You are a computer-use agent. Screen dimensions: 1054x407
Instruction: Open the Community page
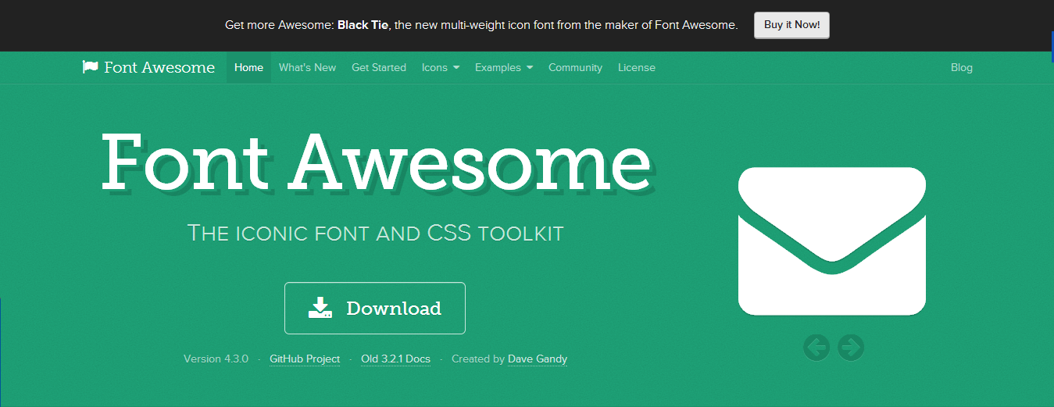[x=575, y=67]
